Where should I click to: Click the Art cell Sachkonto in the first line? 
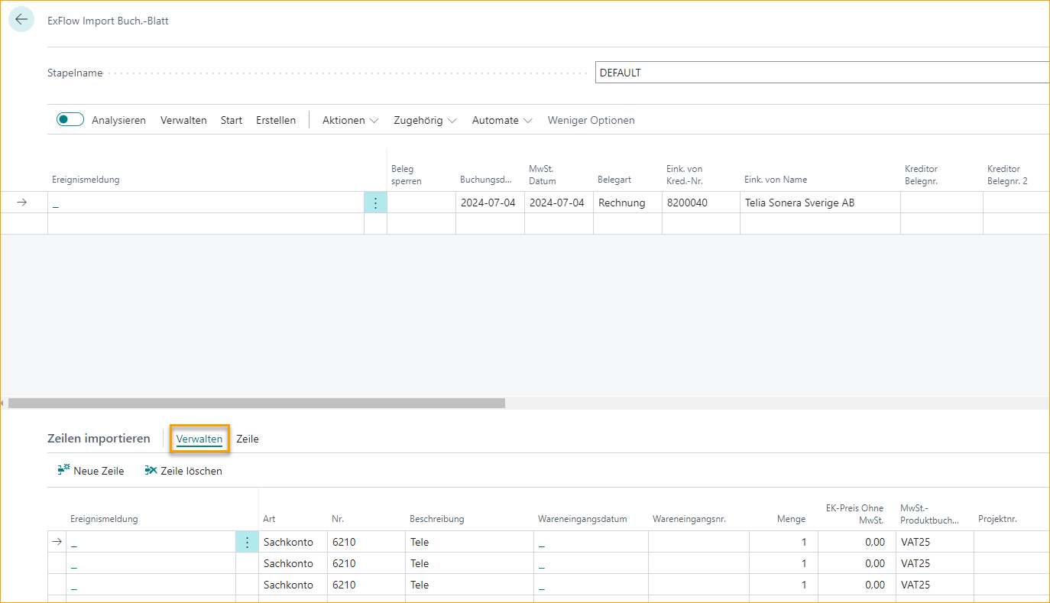[x=293, y=542]
